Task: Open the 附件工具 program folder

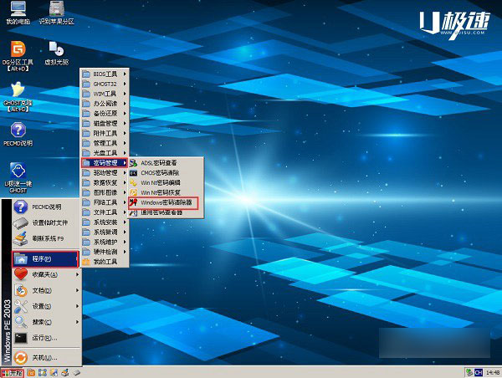Action: coord(105,133)
